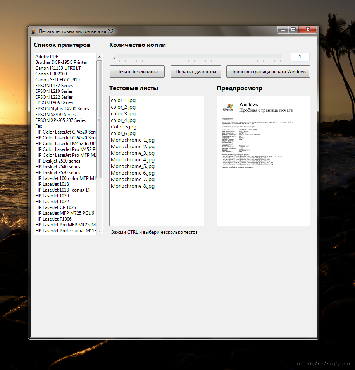Pick EPSON L805 Series printer

pos(54,103)
